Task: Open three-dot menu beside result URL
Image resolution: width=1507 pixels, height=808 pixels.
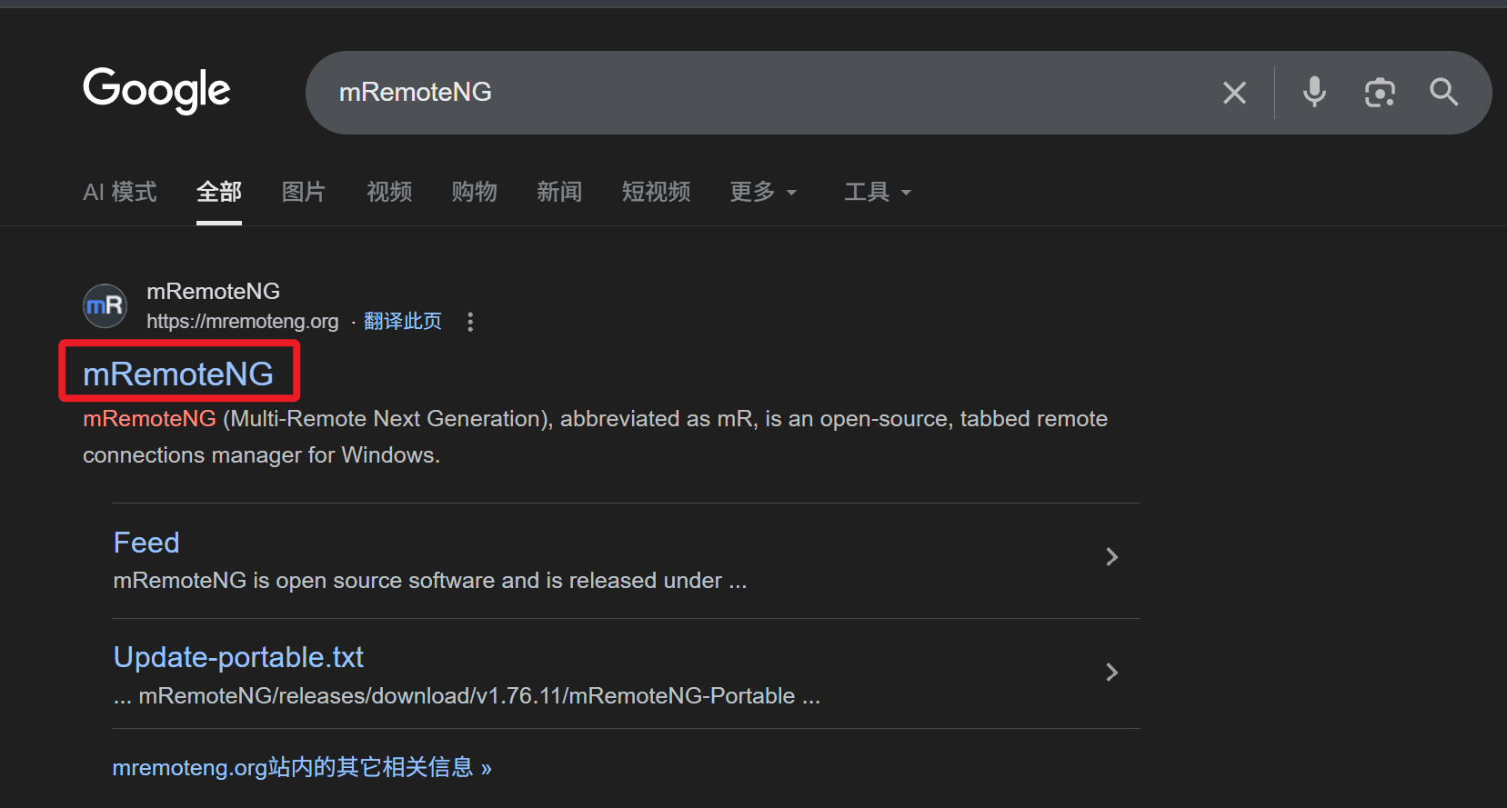Action: [x=470, y=322]
